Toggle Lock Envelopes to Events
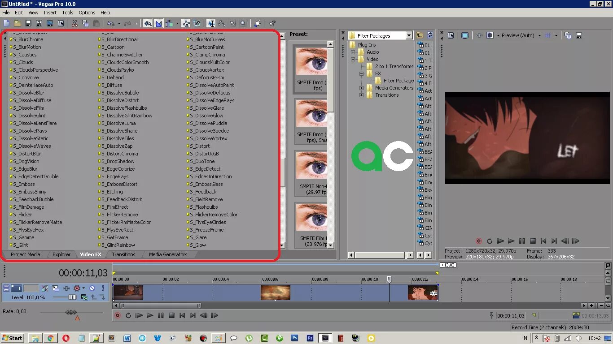Image resolution: width=613 pixels, height=344 pixels. tap(186, 23)
